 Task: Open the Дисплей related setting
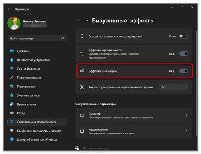[134, 115]
